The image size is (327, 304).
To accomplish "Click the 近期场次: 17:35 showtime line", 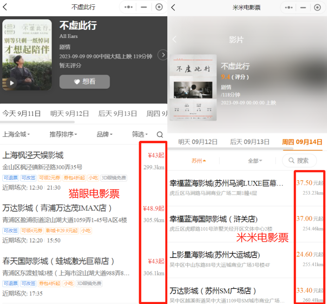I will pos(23,293).
